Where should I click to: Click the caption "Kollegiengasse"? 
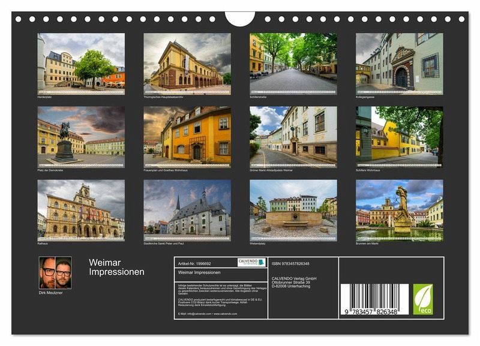click(365, 97)
